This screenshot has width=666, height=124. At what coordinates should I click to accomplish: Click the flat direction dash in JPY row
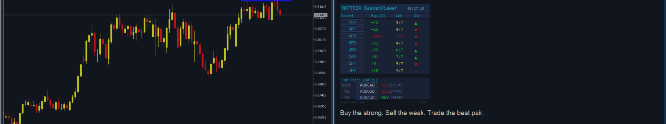pyautogui.click(x=416, y=72)
